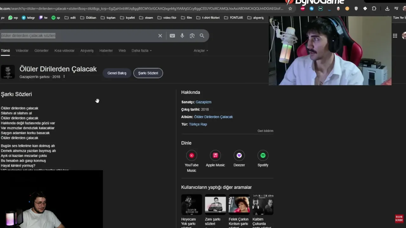Switch to the 'Alışveriş' search tab

coord(87,51)
